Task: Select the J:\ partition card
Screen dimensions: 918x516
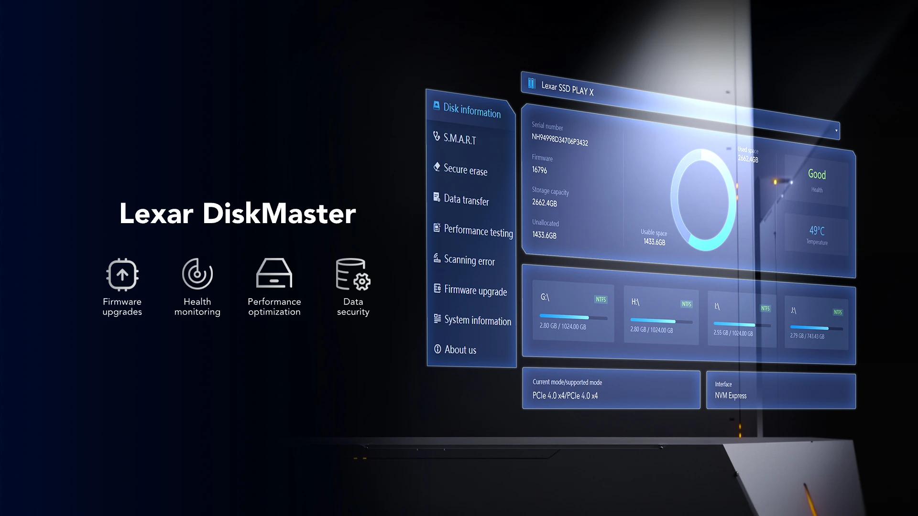Action: point(816,323)
